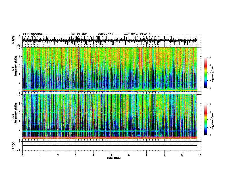Screen dimensions: 225x174
Task: Click the 2 minute tick on time axis
Action: click(x=58, y=155)
